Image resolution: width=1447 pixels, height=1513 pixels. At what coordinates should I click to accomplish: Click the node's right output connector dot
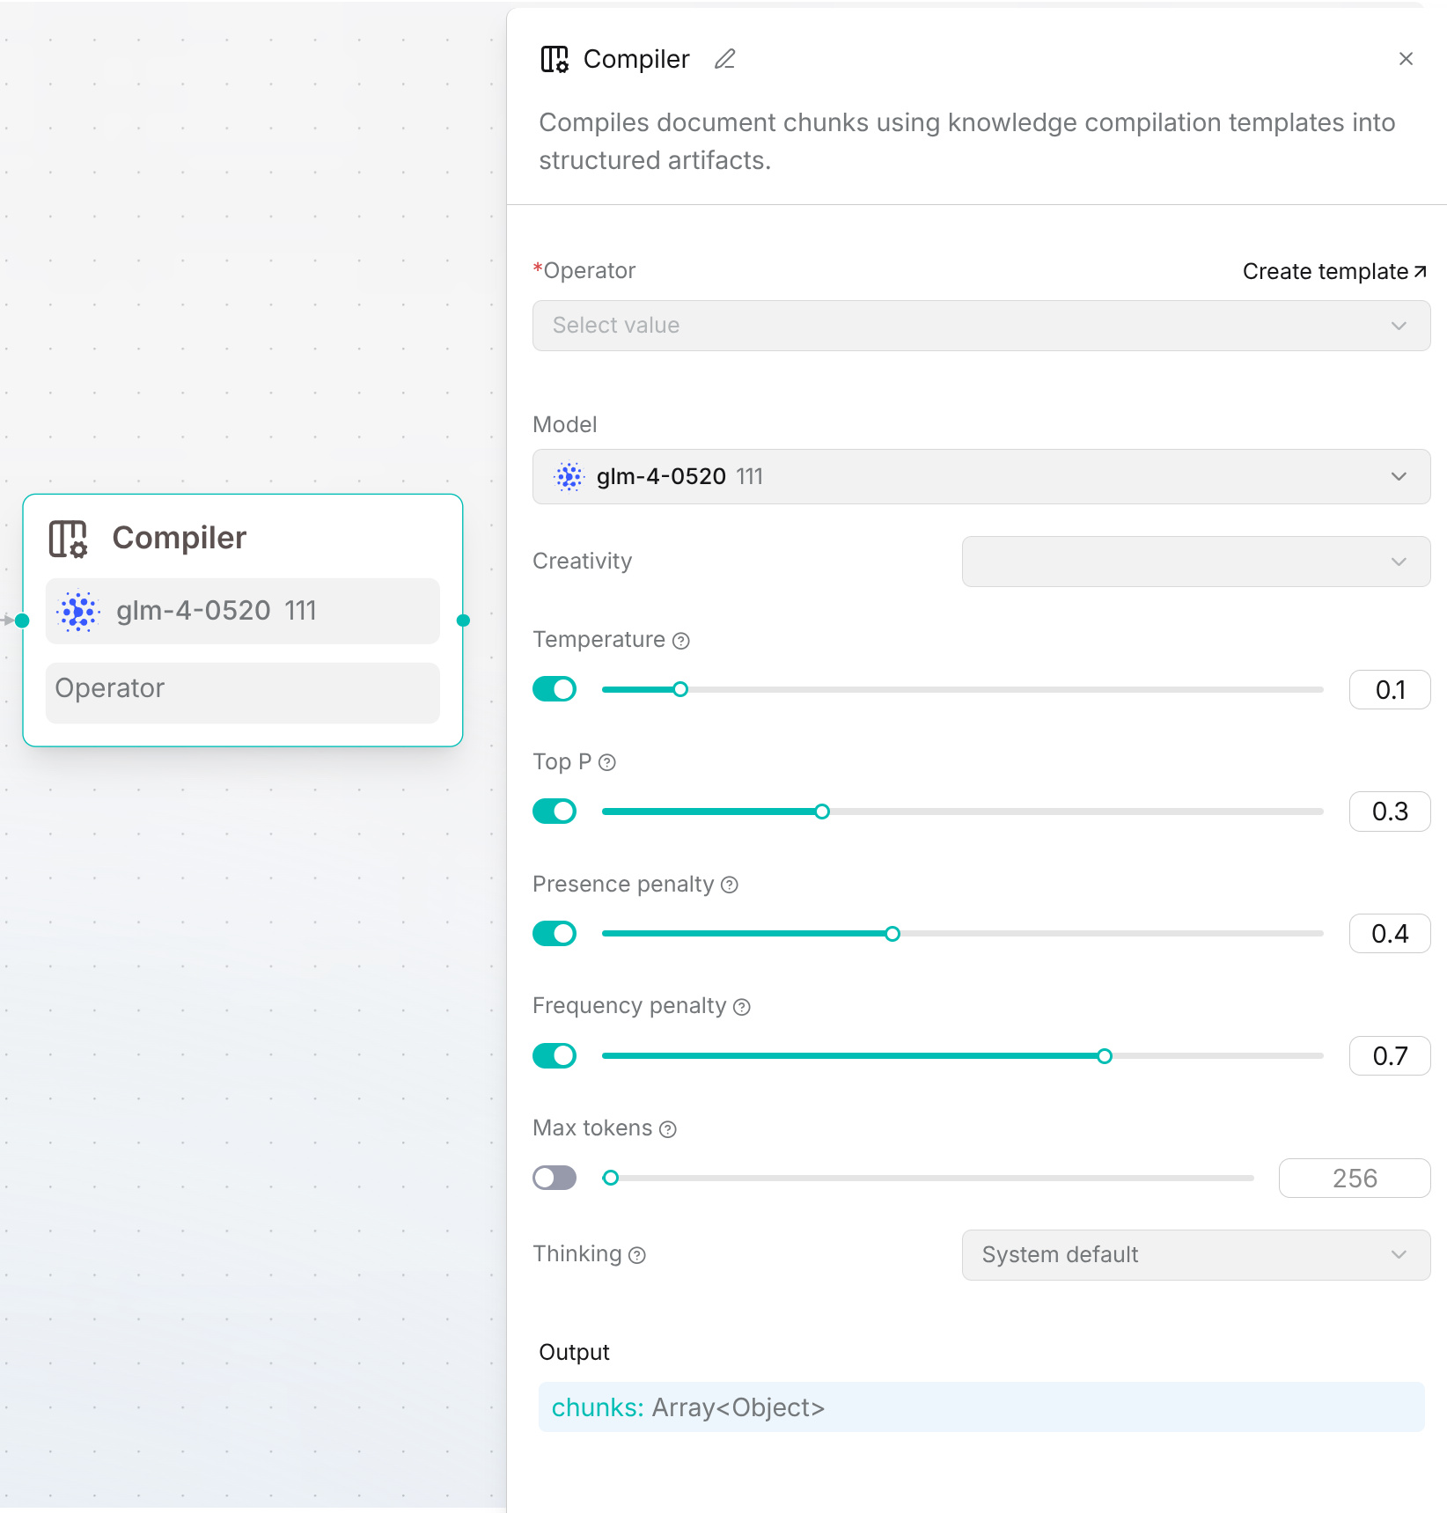(463, 621)
